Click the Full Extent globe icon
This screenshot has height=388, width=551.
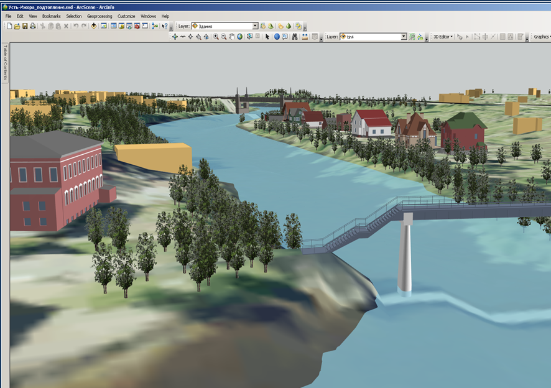239,37
